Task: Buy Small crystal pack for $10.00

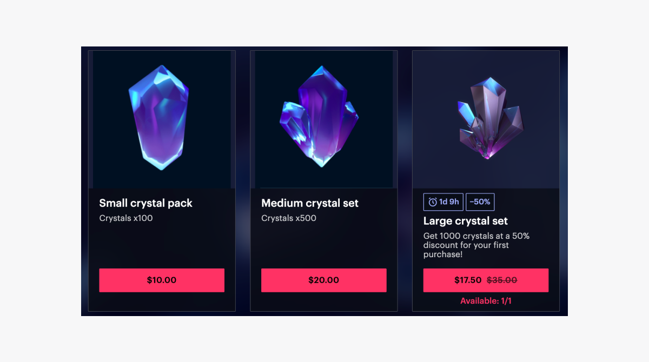Action: click(x=162, y=280)
